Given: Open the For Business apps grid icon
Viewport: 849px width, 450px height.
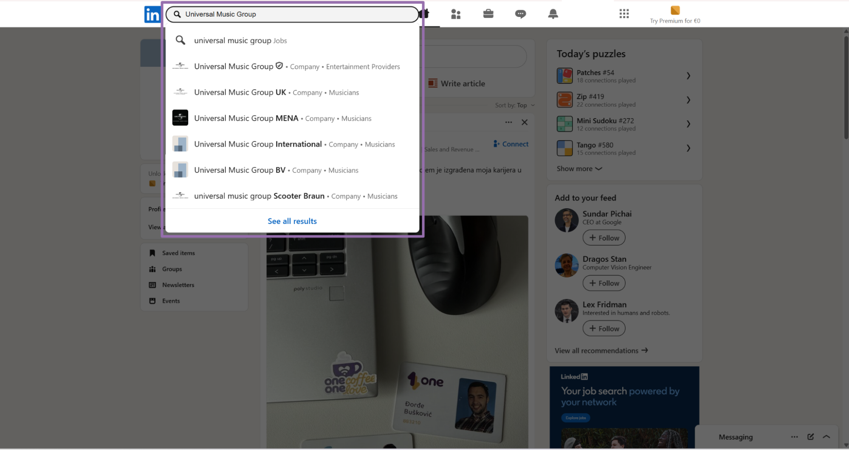Looking at the screenshot, I should point(624,14).
